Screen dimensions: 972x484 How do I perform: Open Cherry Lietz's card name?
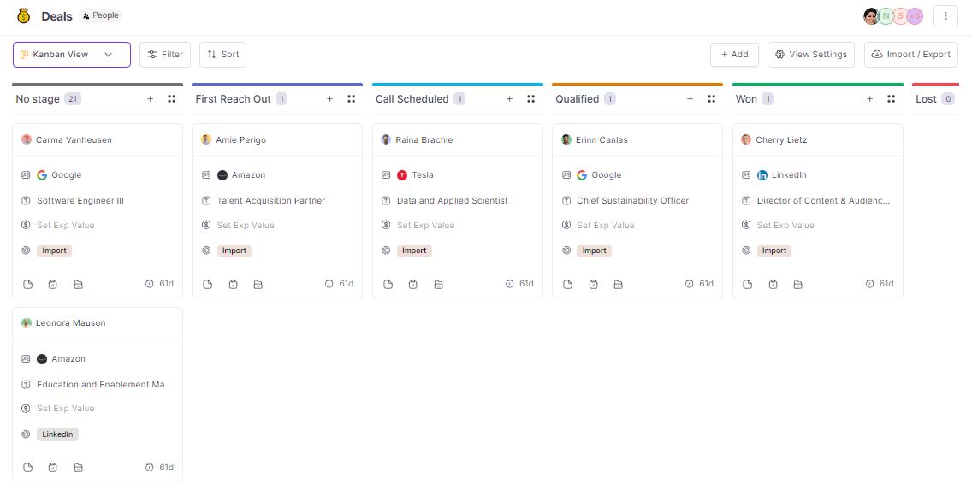(x=781, y=140)
